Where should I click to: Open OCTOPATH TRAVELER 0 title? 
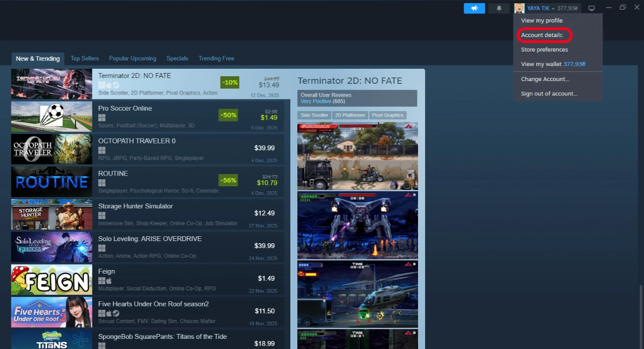click(x=137, y=141)
